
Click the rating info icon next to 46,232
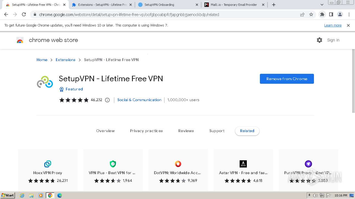coord(107,100)
